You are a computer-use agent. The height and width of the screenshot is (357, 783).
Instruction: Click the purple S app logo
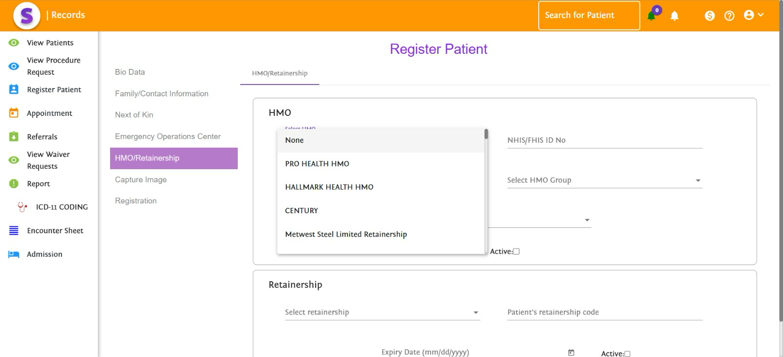click(26, 16)
